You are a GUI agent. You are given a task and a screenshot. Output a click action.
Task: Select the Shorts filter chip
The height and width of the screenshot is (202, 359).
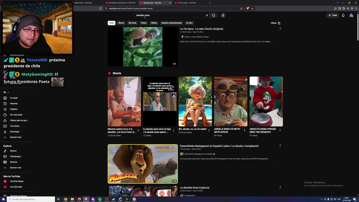tap(121, 23)
